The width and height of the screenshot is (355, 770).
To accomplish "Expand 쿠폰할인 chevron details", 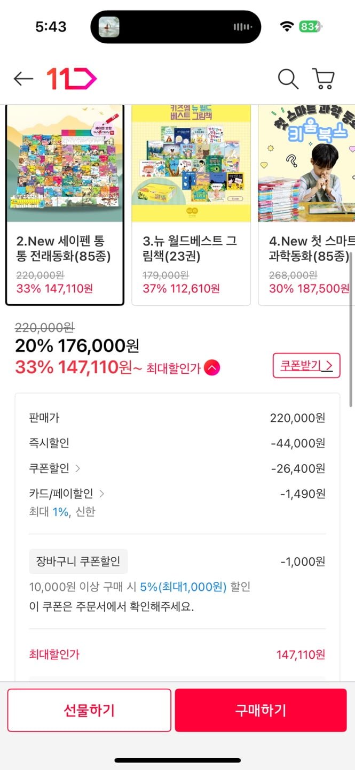I will 78,468.
